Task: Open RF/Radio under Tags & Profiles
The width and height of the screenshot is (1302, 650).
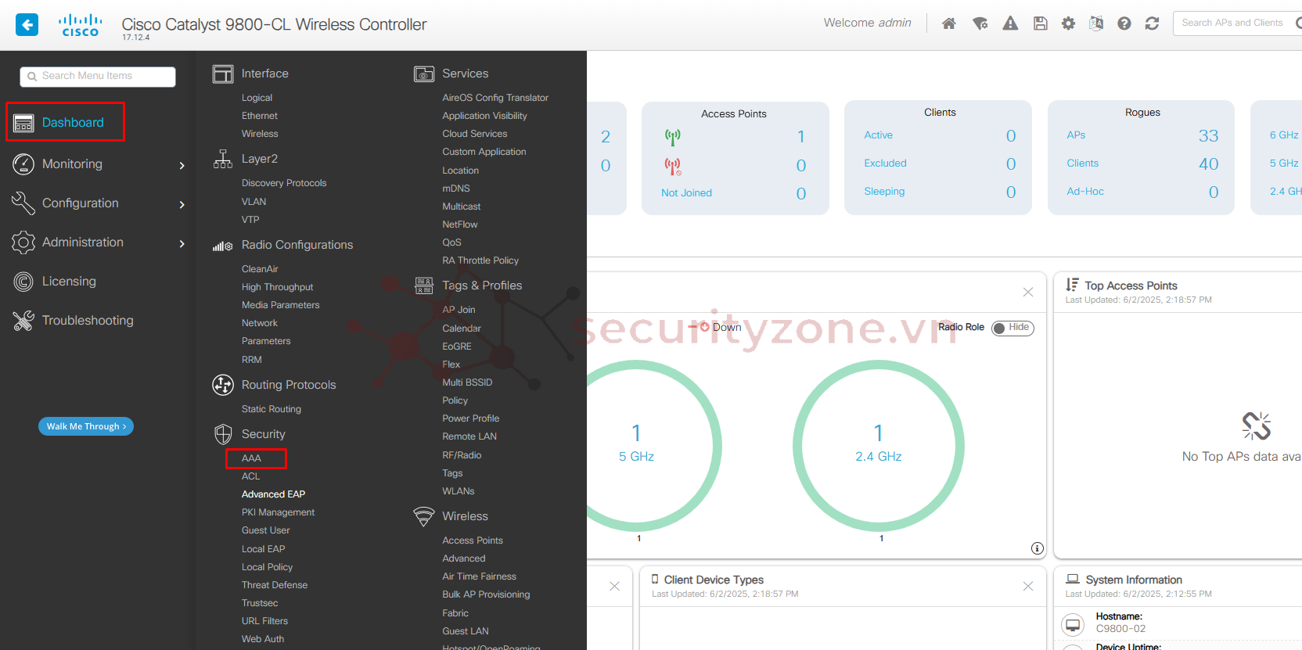Action: pos(462,455)
